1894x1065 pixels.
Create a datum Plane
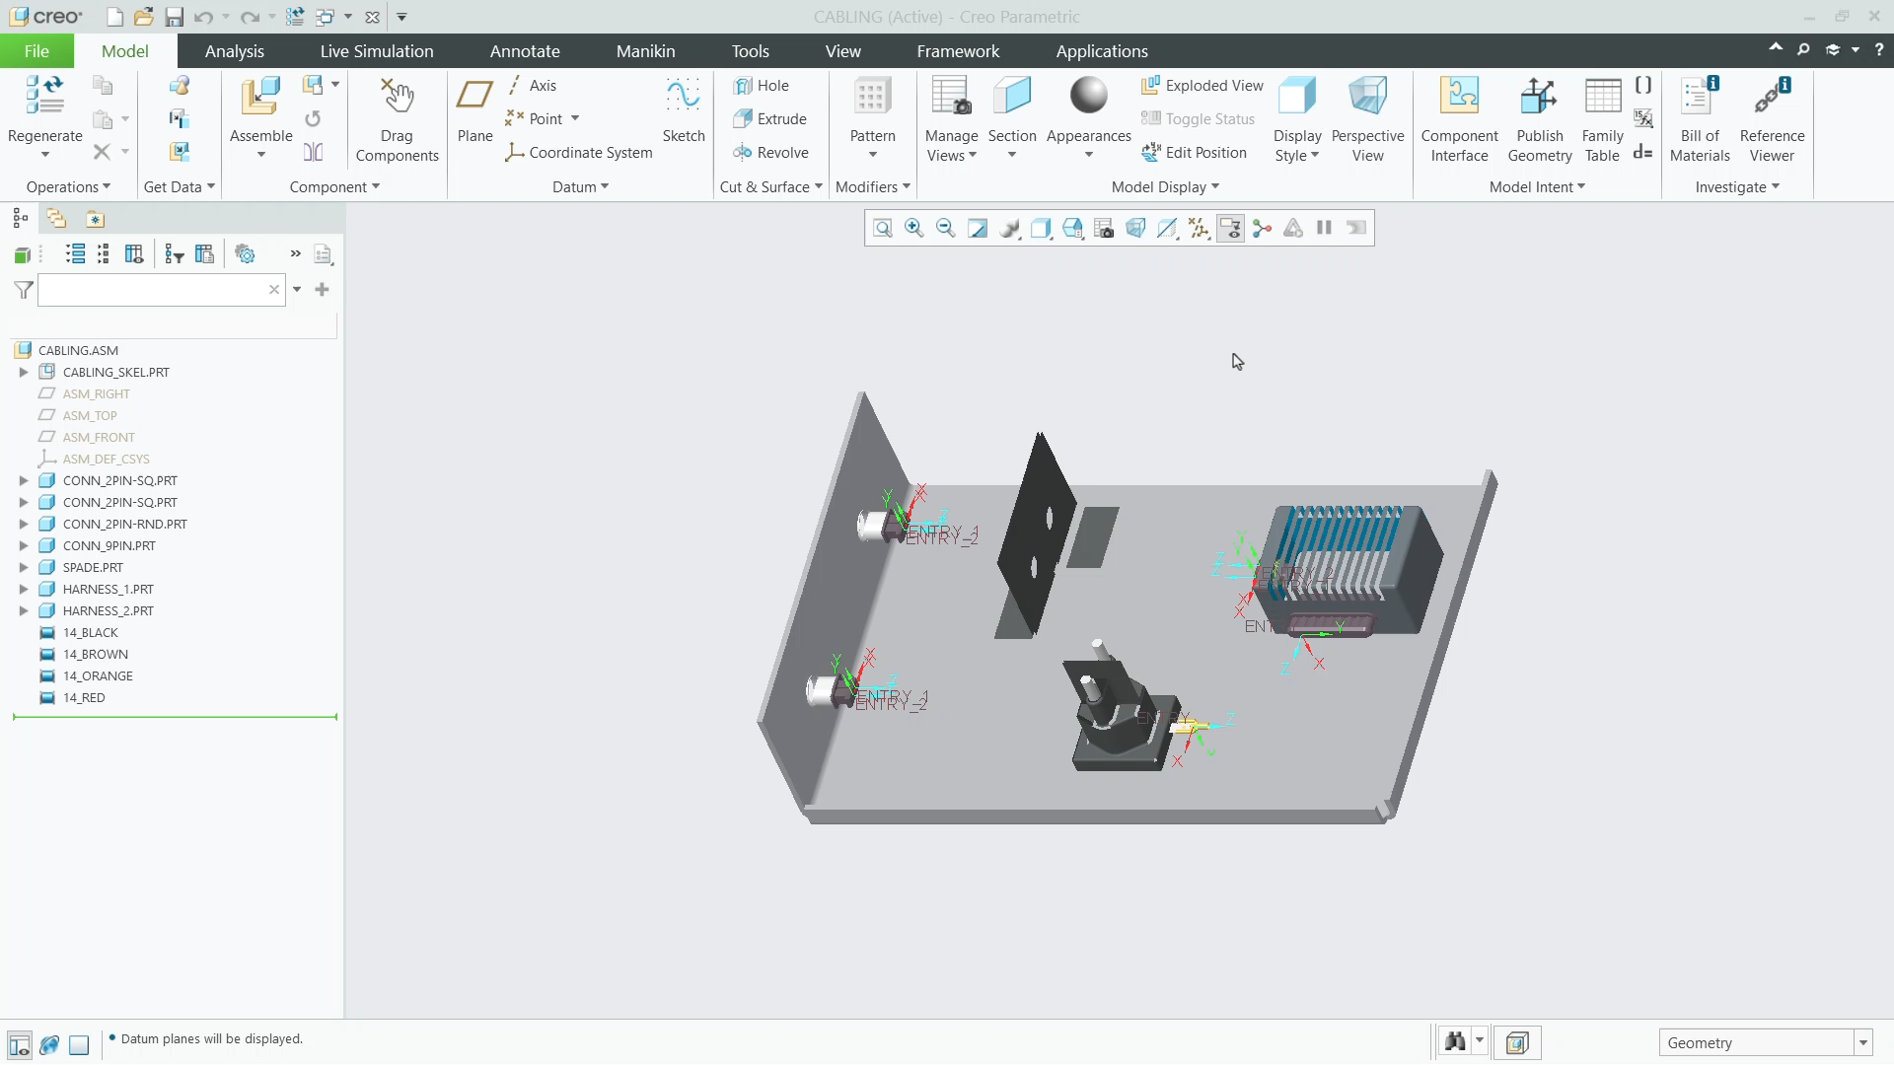(x=474, y=109)
